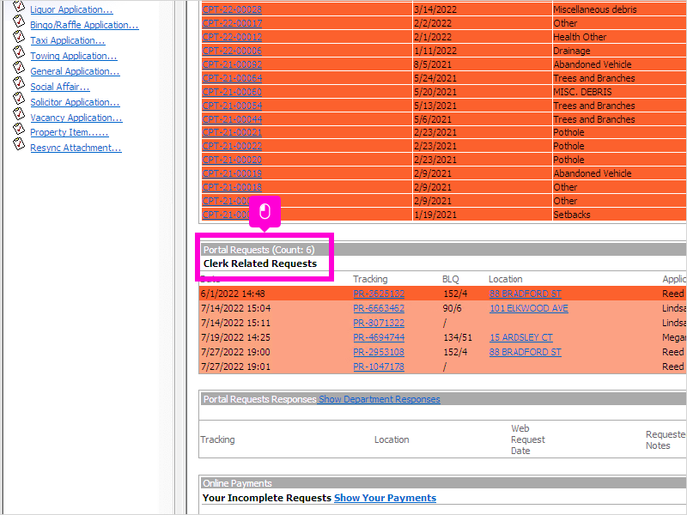Screen dimensions: 687x515
Task: Open complaint CPT-21-00064
Action: pos(232,78)
